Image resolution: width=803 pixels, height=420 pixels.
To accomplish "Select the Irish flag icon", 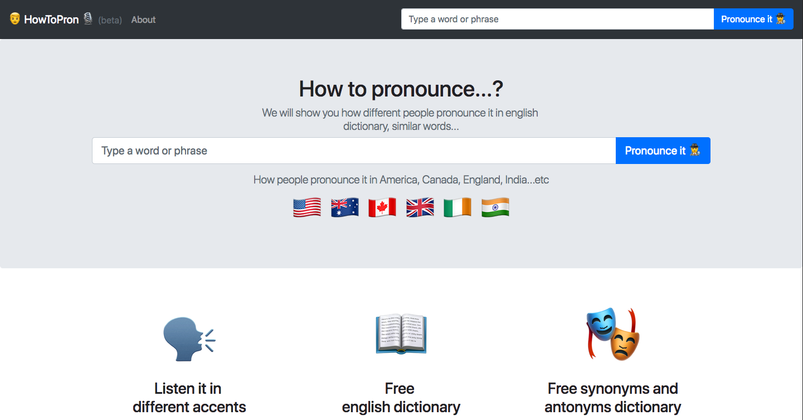I will 457,207.
